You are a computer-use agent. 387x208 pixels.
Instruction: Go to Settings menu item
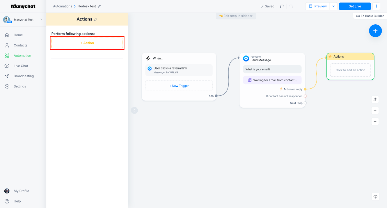tap(20, 86)
